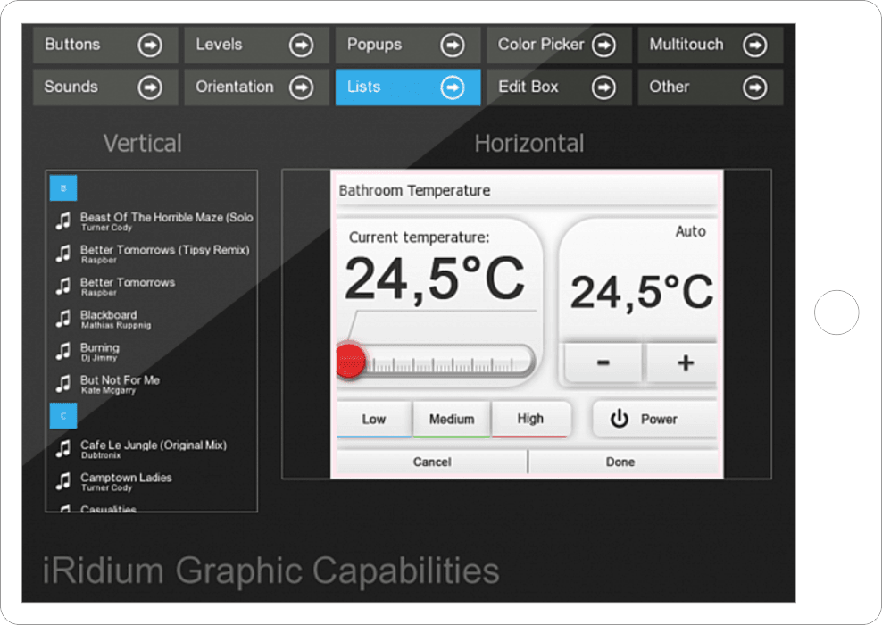Click the arrow icon next to Buttons
This screenshot has height=625, width=882.
pos(150,45)
